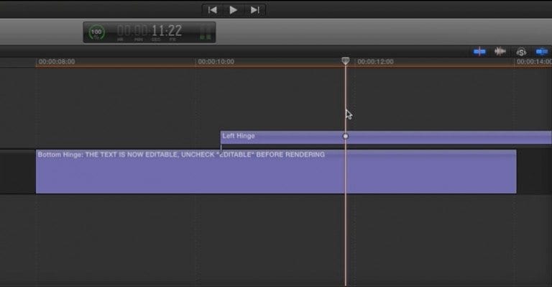Select the Bottom Hinge title clip
The width and height of the screenshot is (552, 287).
[276, 171]
